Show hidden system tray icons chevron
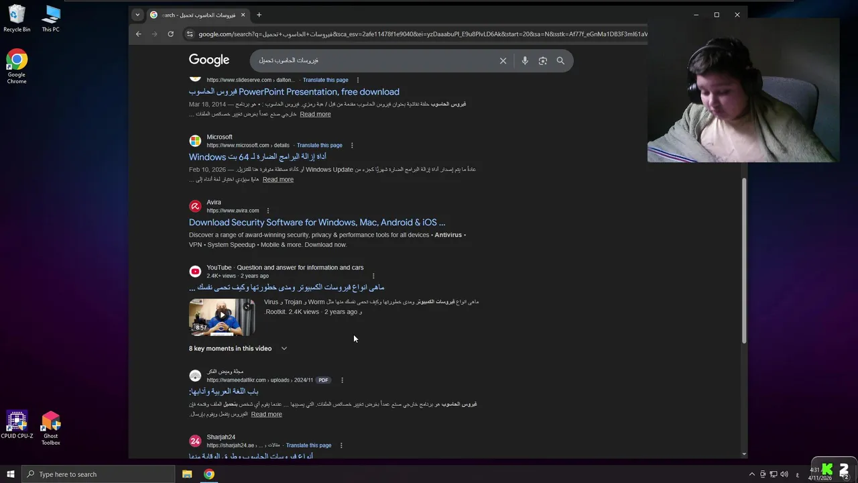The height and width of the screenshot is (483, 858). point(751,474)
